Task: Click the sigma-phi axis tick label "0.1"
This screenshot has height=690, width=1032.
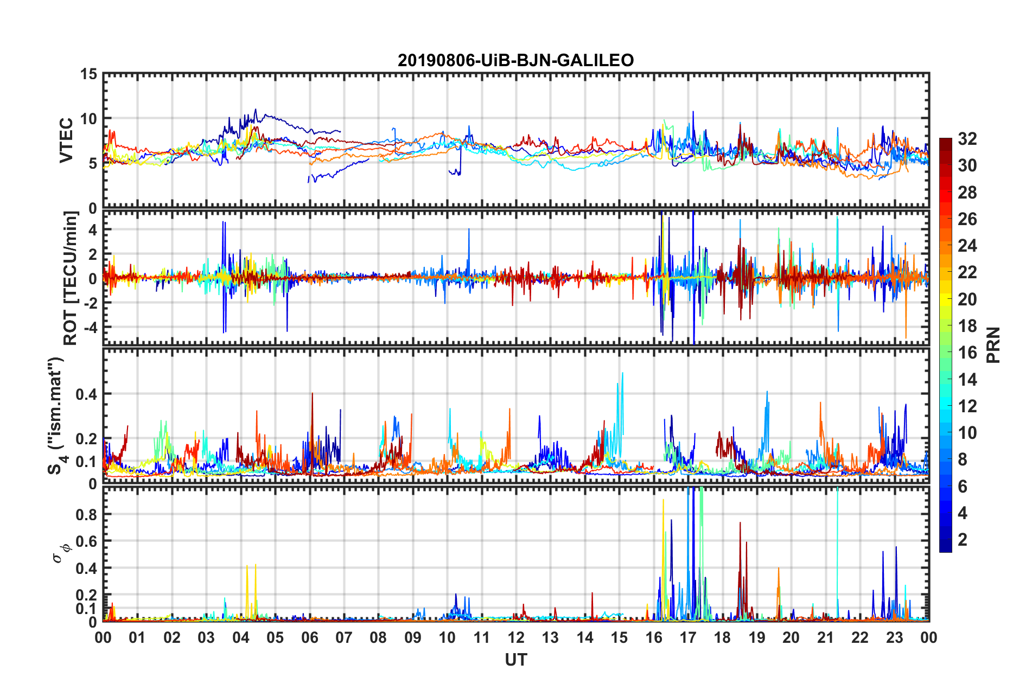Action: pyautogui.click(x=86, y=609)
